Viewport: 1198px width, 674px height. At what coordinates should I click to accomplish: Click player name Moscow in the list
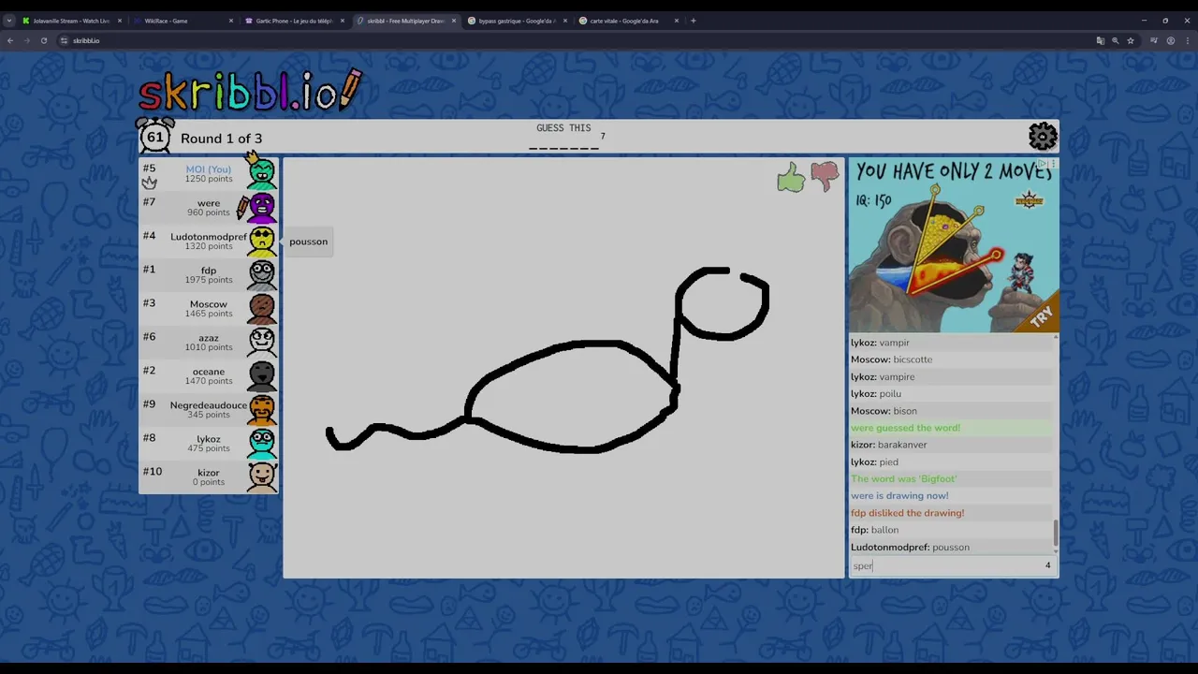(209, 304)
